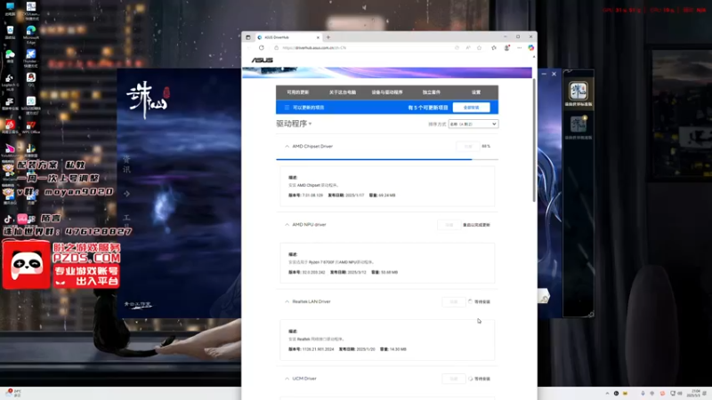Open Edge tab actions menu
Image resolution: width=712 pixels, height=400 pixels.
(248, 37)
